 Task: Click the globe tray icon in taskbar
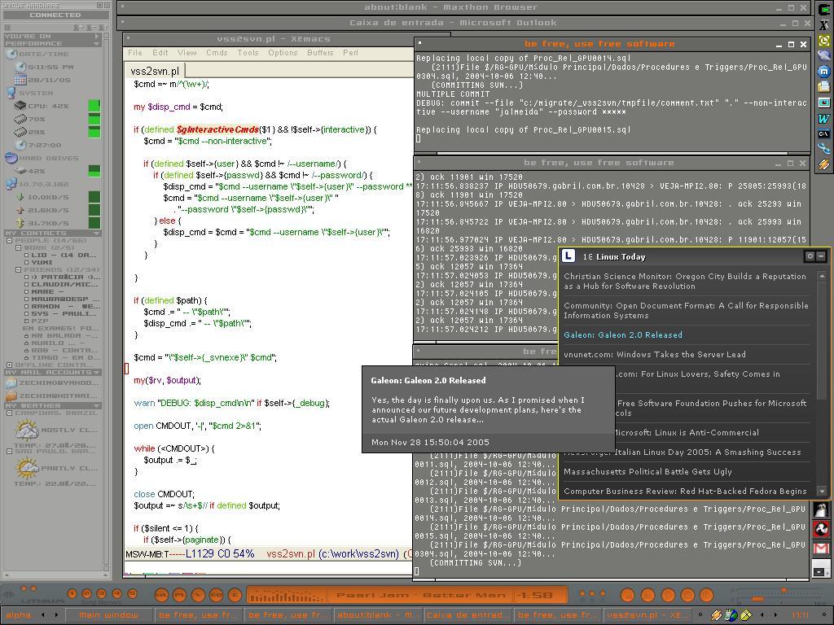(731, 615)
